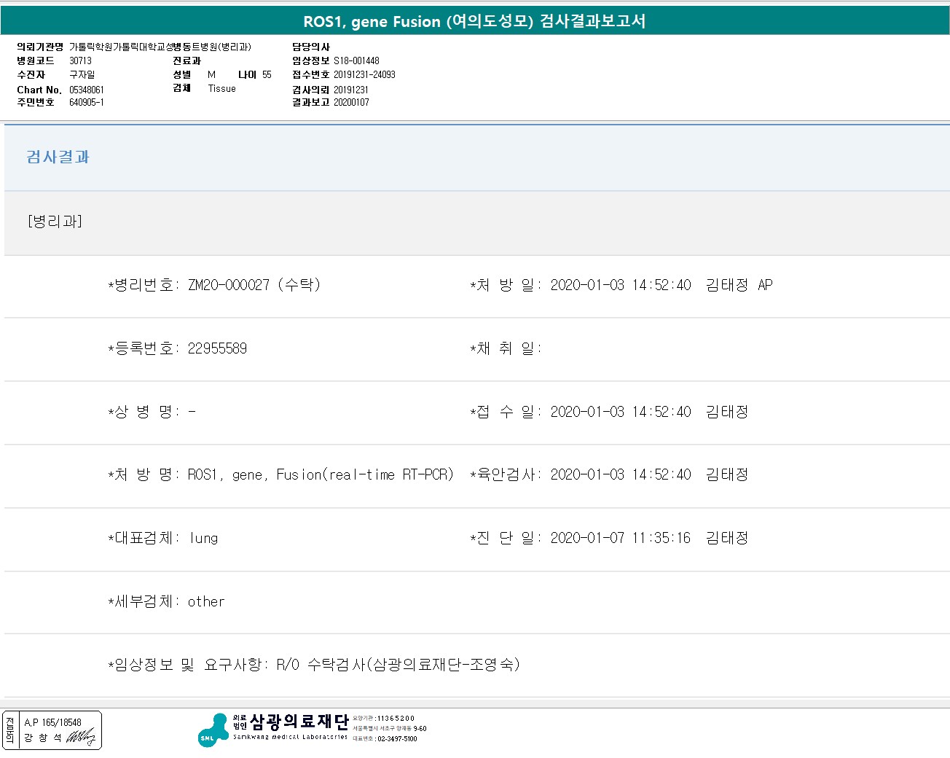Select registration number 22955589
Viewport: 950px width, 758px height.
pos(217,348)
